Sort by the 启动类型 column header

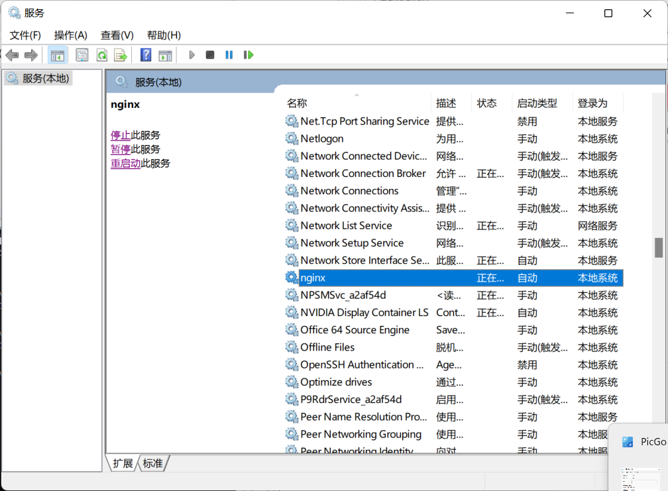pos(542,103)
